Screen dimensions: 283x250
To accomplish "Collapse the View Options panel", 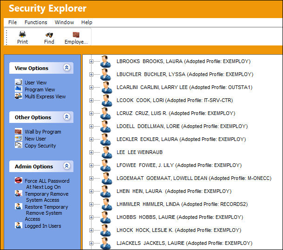I will (x=67, y=68).
